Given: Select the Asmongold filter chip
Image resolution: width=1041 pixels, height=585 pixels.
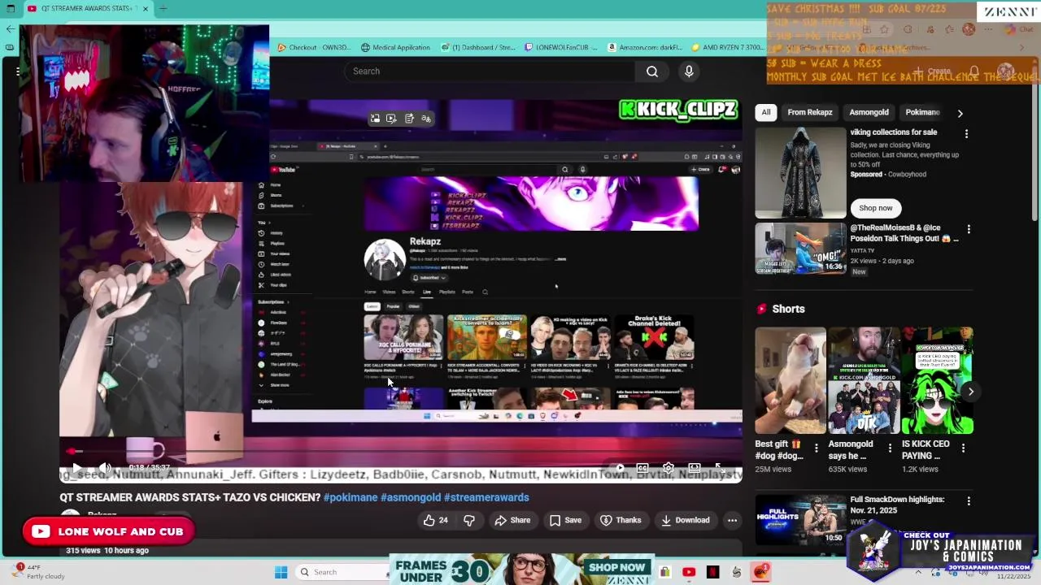Looking at the screenshot, I should [869, 112].
